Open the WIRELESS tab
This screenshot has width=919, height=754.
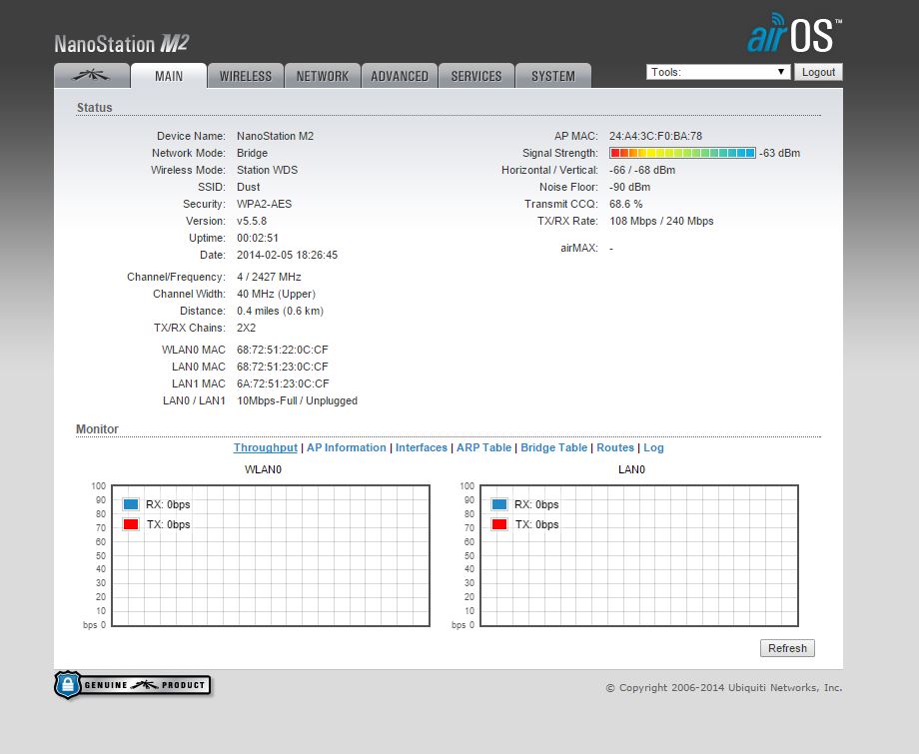point(246,76)
